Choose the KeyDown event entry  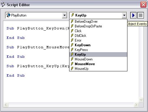[98, 45]
